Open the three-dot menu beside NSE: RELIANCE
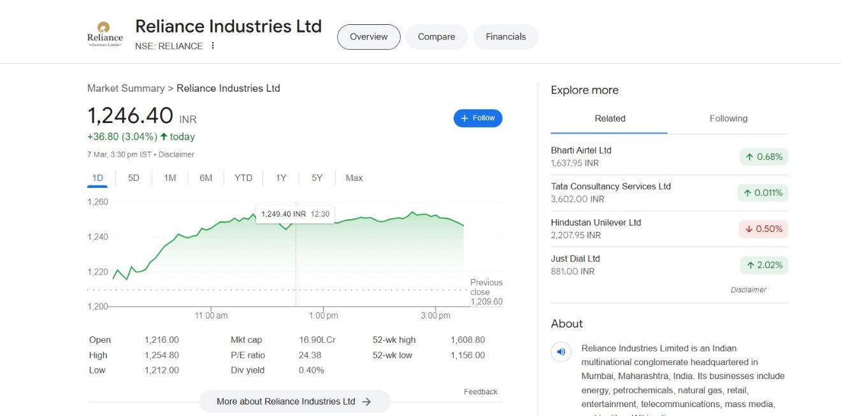The height and width of the screenshot is (416, 841). (x=213, y=46)
